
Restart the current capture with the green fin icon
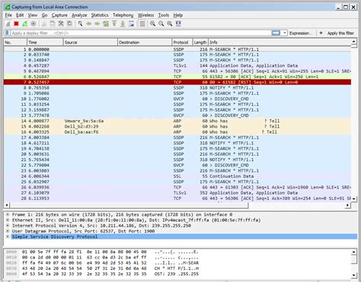coord(25,24)
